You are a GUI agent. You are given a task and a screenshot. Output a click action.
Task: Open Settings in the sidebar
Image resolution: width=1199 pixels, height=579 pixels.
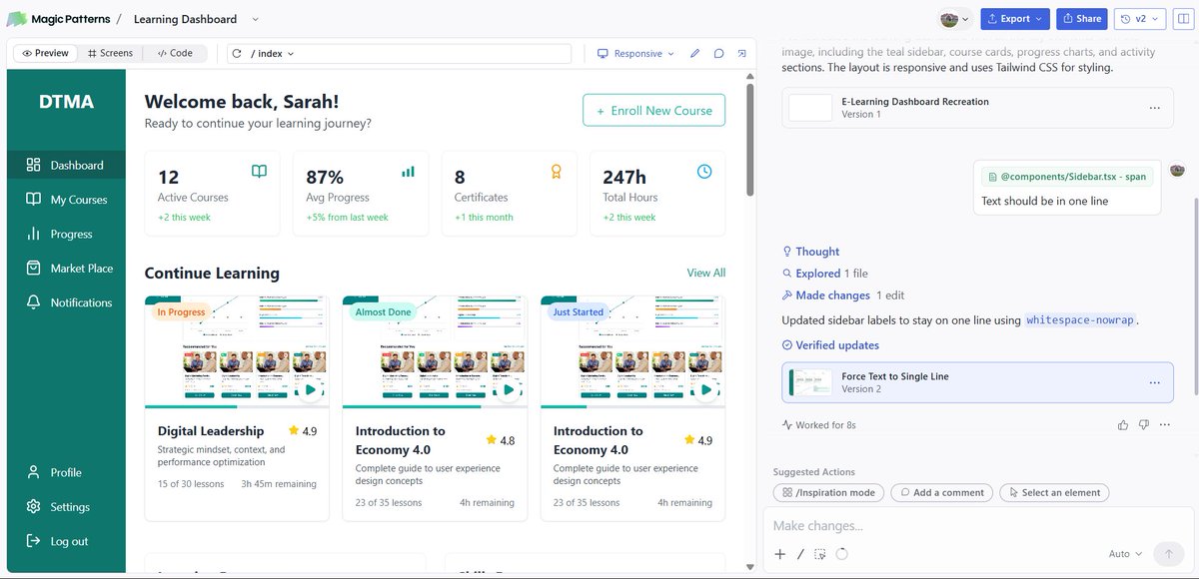click(66, 506)
